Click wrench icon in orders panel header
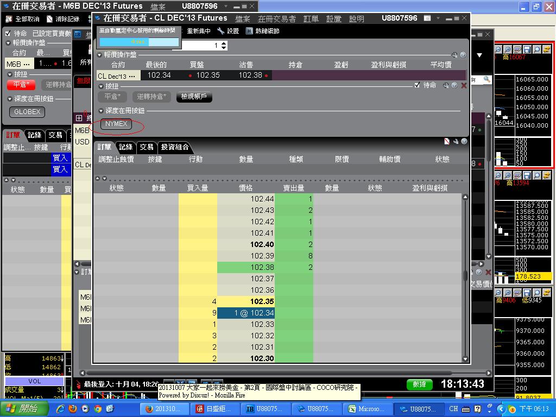 click(456, 142)
